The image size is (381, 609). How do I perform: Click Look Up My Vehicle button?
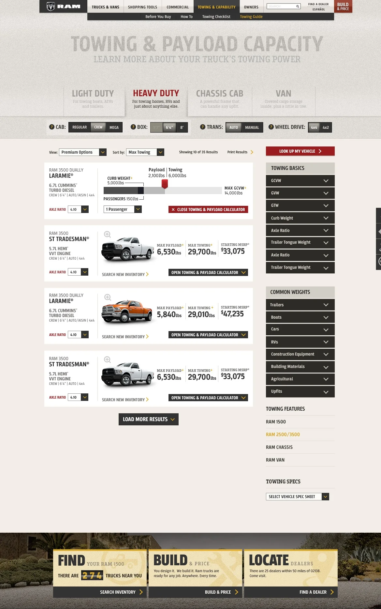300,151
